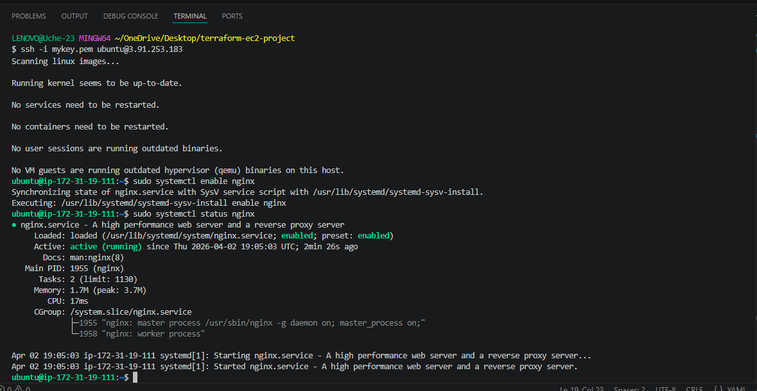757x391 pixels.
Task: View the PORTS tab
Action: pos(232,15)
